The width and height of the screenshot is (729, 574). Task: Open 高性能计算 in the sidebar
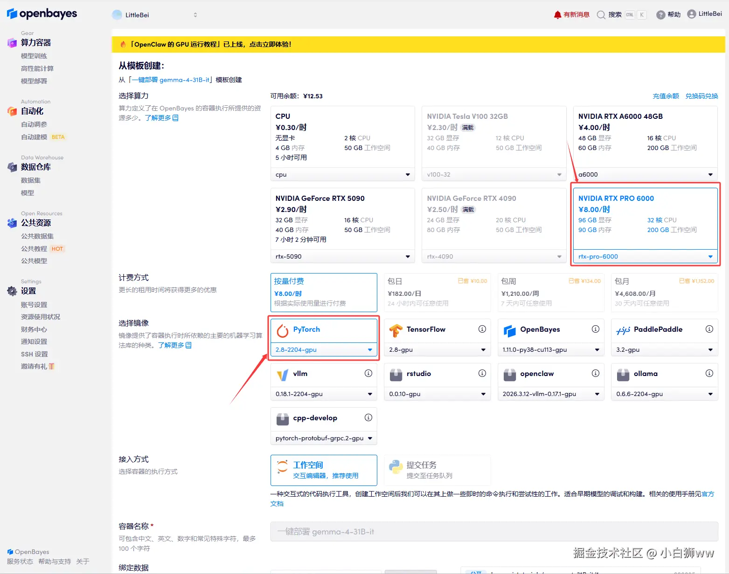pyautogui.click(x=37, y=68)
